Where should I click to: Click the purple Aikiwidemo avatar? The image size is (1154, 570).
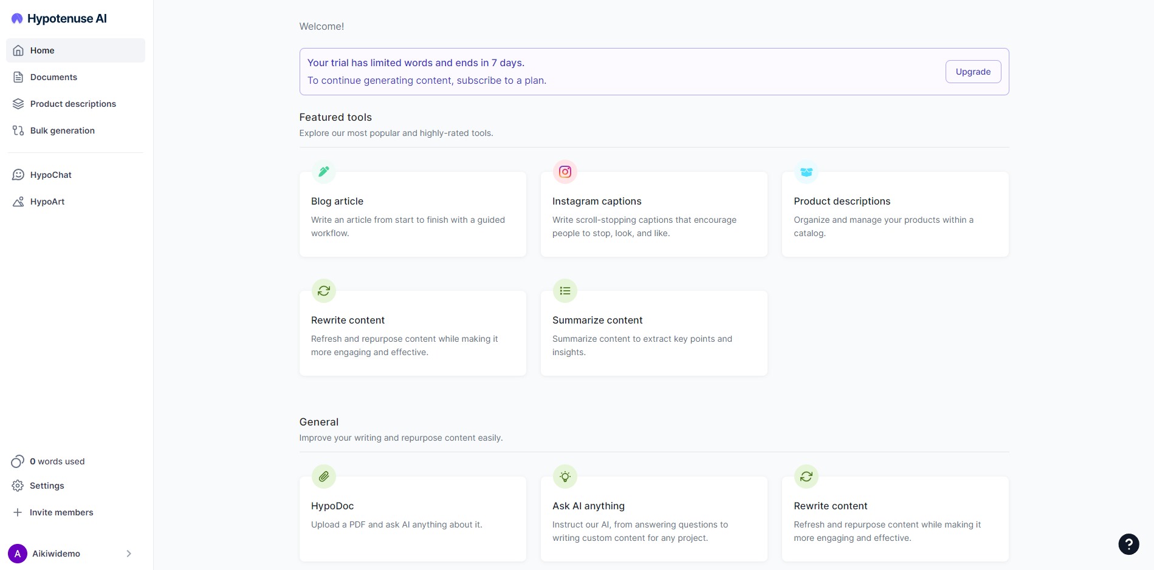click(18, 554)
